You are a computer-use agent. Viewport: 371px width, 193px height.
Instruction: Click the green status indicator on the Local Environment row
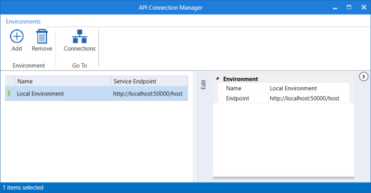click(9, 94)
